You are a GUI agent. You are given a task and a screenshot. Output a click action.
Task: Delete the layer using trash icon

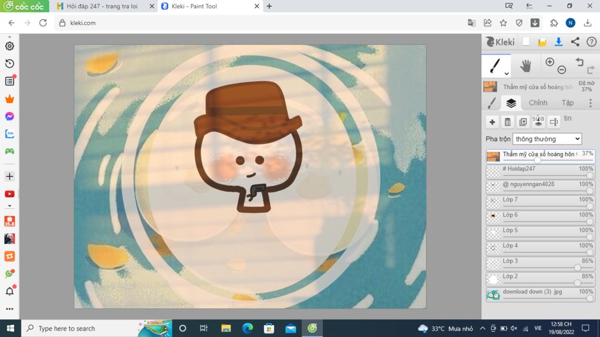point(507,122)
